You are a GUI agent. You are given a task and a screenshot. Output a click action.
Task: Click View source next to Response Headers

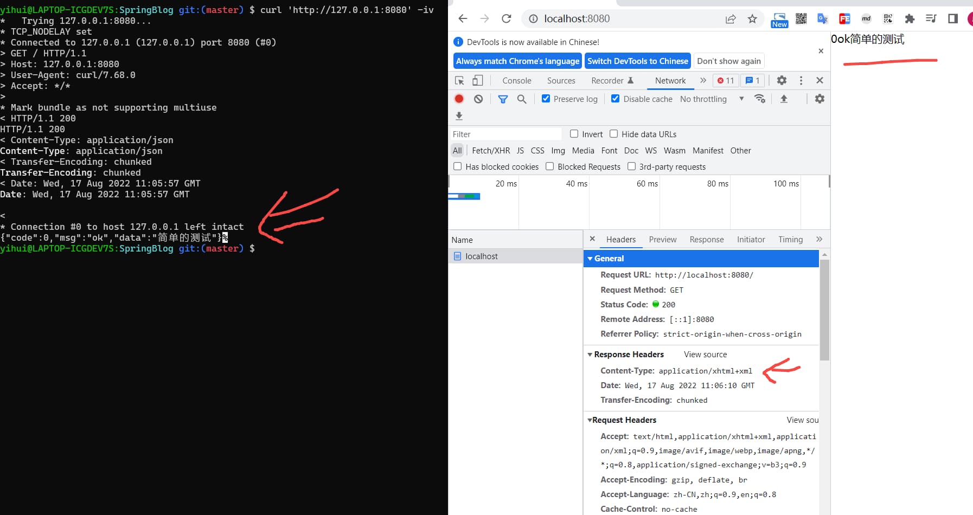705,355
